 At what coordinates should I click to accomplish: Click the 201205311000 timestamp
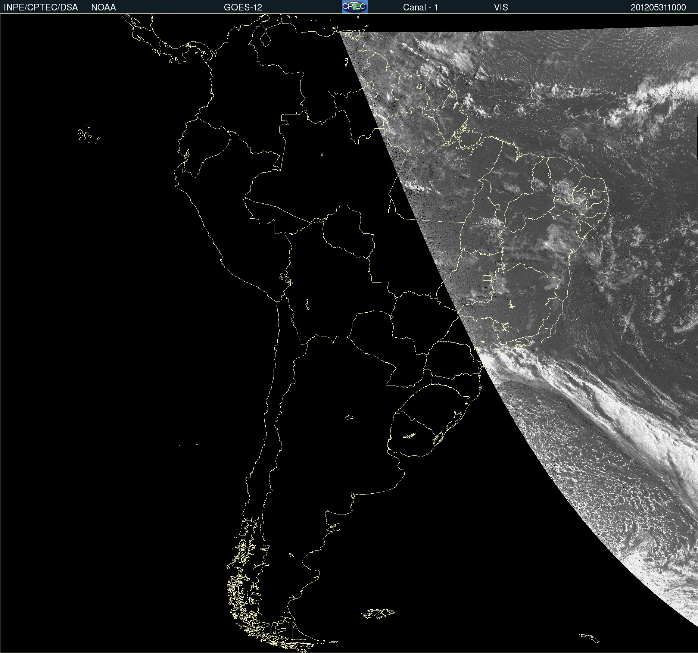click(658, 7)
